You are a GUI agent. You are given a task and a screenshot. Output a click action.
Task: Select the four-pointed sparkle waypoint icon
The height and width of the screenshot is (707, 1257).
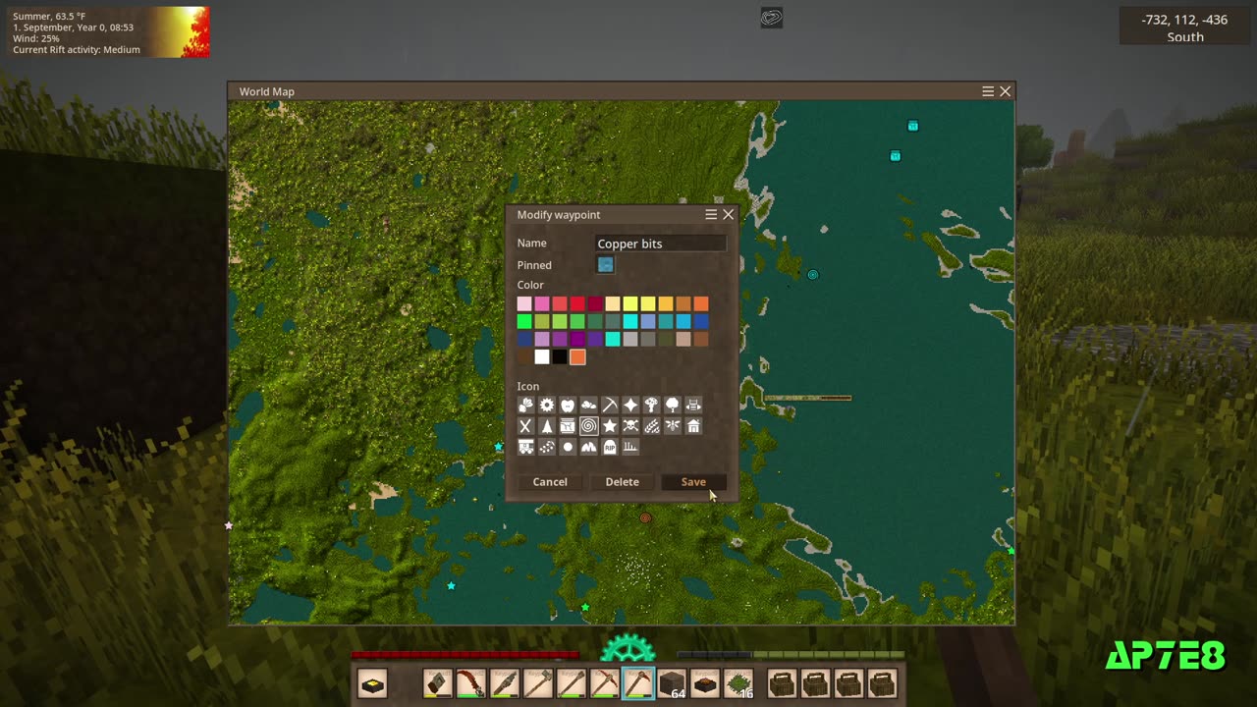[630, 405]
